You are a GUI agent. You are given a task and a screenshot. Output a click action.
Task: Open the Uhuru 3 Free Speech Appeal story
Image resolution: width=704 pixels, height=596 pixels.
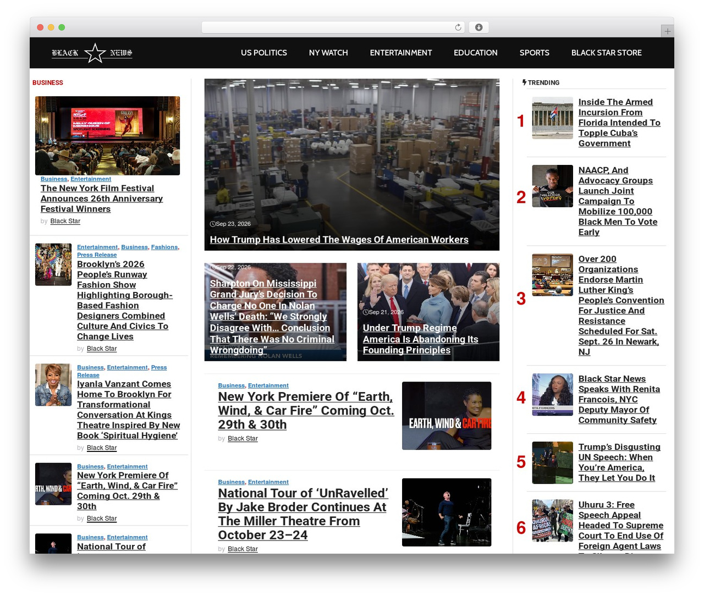pos(621,526)
